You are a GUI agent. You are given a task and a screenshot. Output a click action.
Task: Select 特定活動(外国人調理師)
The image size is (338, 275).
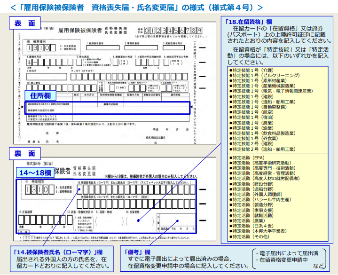[256, 194]
